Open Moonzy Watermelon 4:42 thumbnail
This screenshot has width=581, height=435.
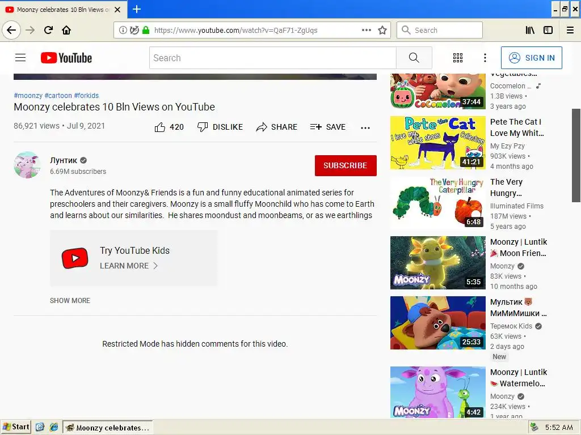pyautogui.click(x=437, y=392)
